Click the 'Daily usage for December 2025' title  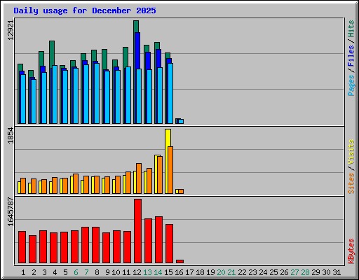pos(85,10)
